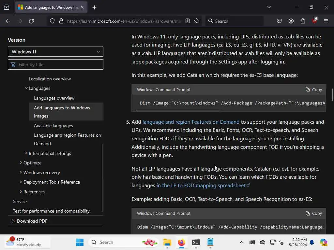This screenshot has width=334, height=250.
Task: List all tabs dropdown arrow
Action: (x=269, y=7)
